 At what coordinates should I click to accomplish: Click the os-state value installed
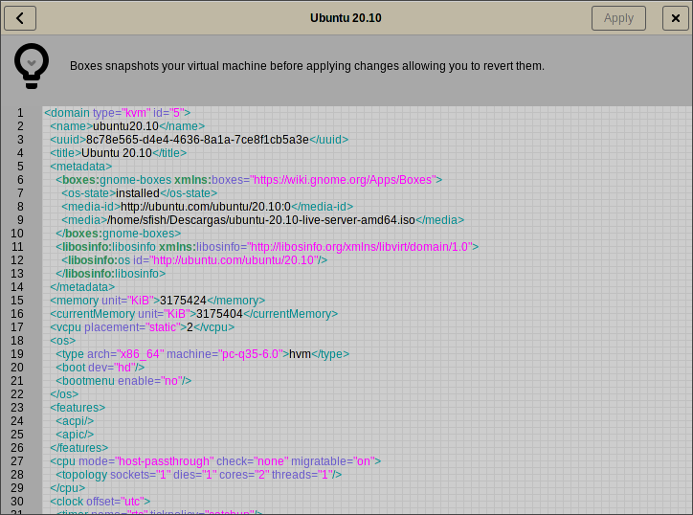point(138,193)
